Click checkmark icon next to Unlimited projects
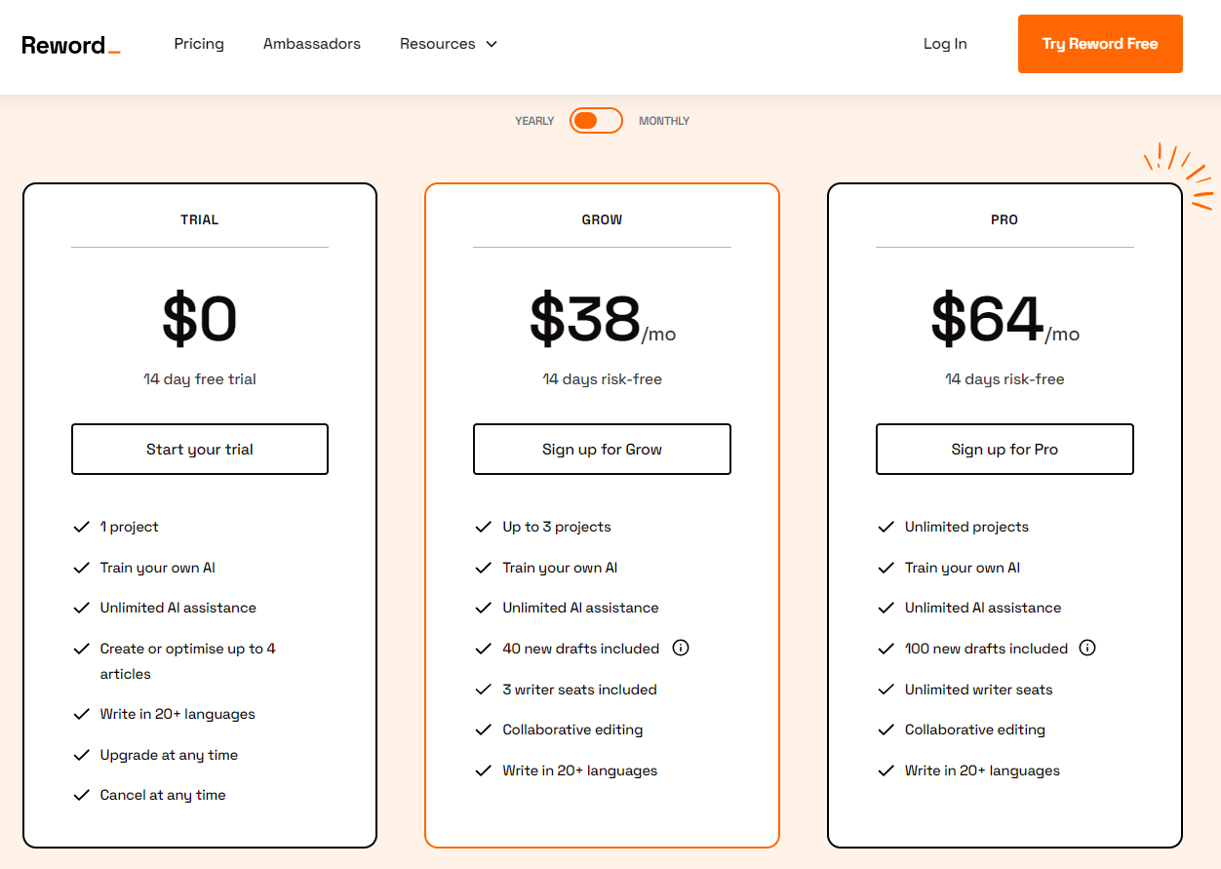This screenshot has width=1221, height=869. coord(886,527)
